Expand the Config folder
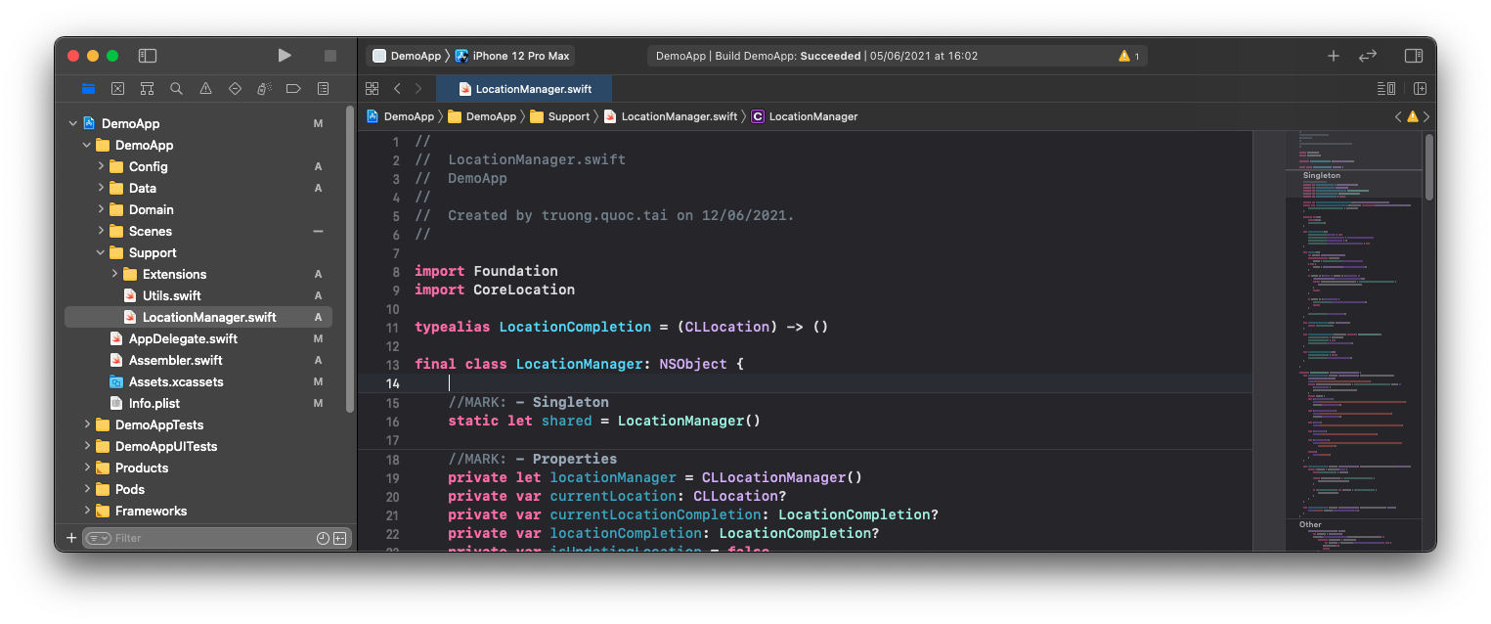The height and width of the screenshot is (624, 1491). [102, 166]
